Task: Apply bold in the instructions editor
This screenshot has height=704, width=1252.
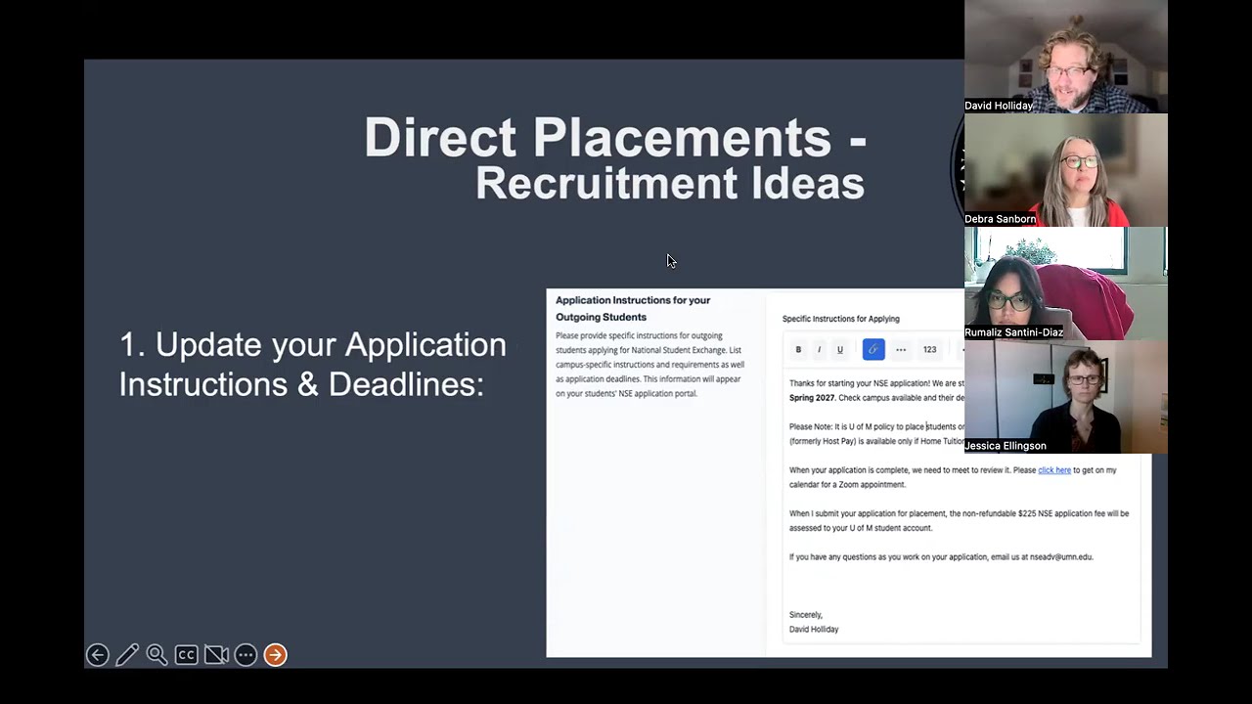Action: [798, 349]
